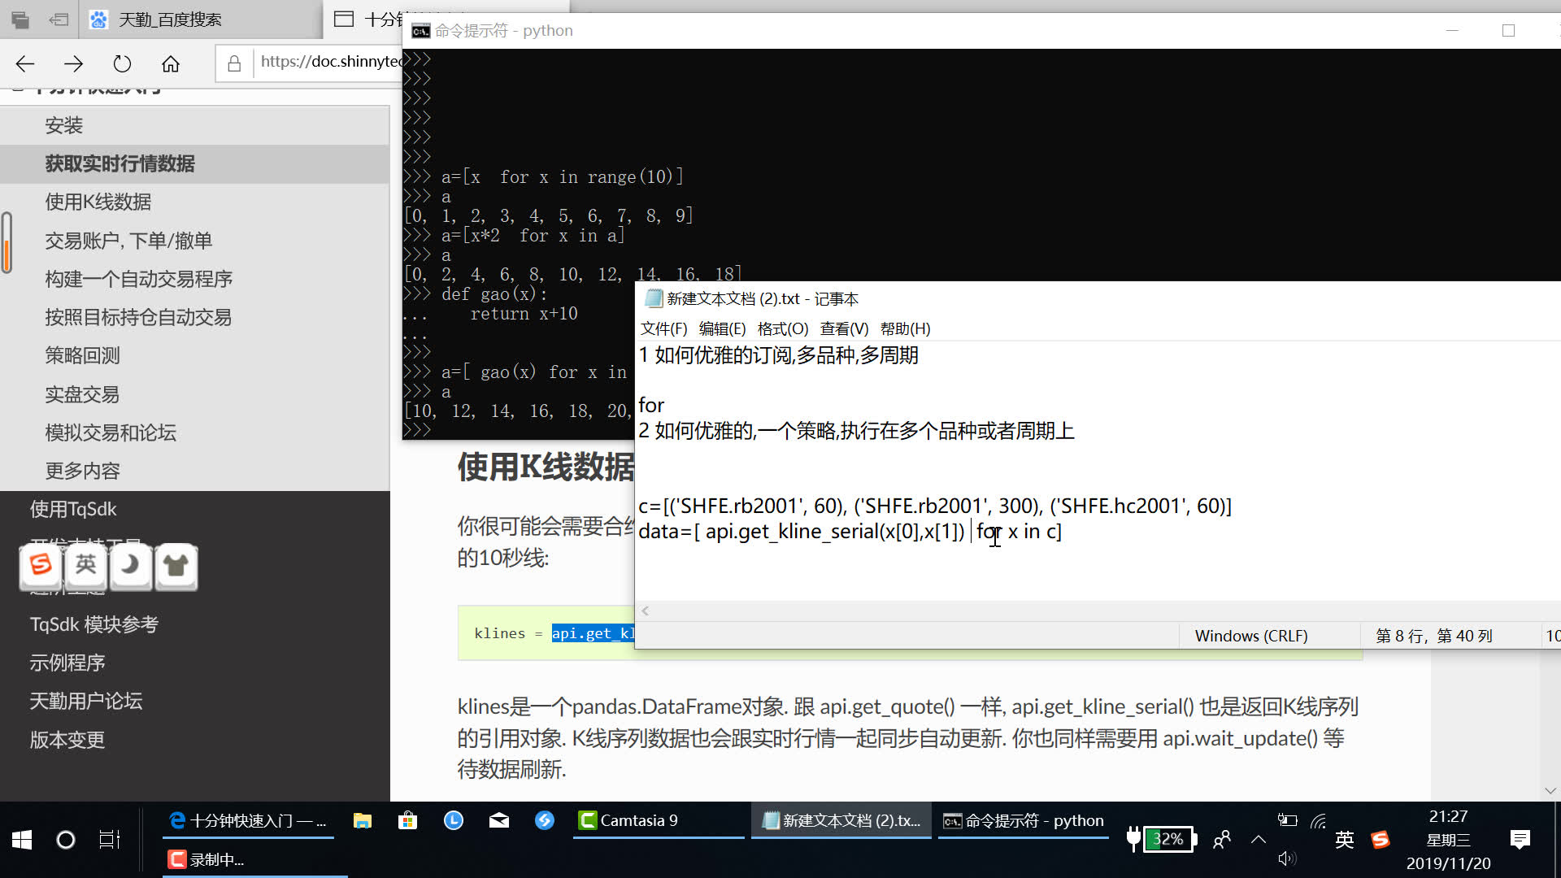Open Mail app taskbar icon

coord(499,821)
